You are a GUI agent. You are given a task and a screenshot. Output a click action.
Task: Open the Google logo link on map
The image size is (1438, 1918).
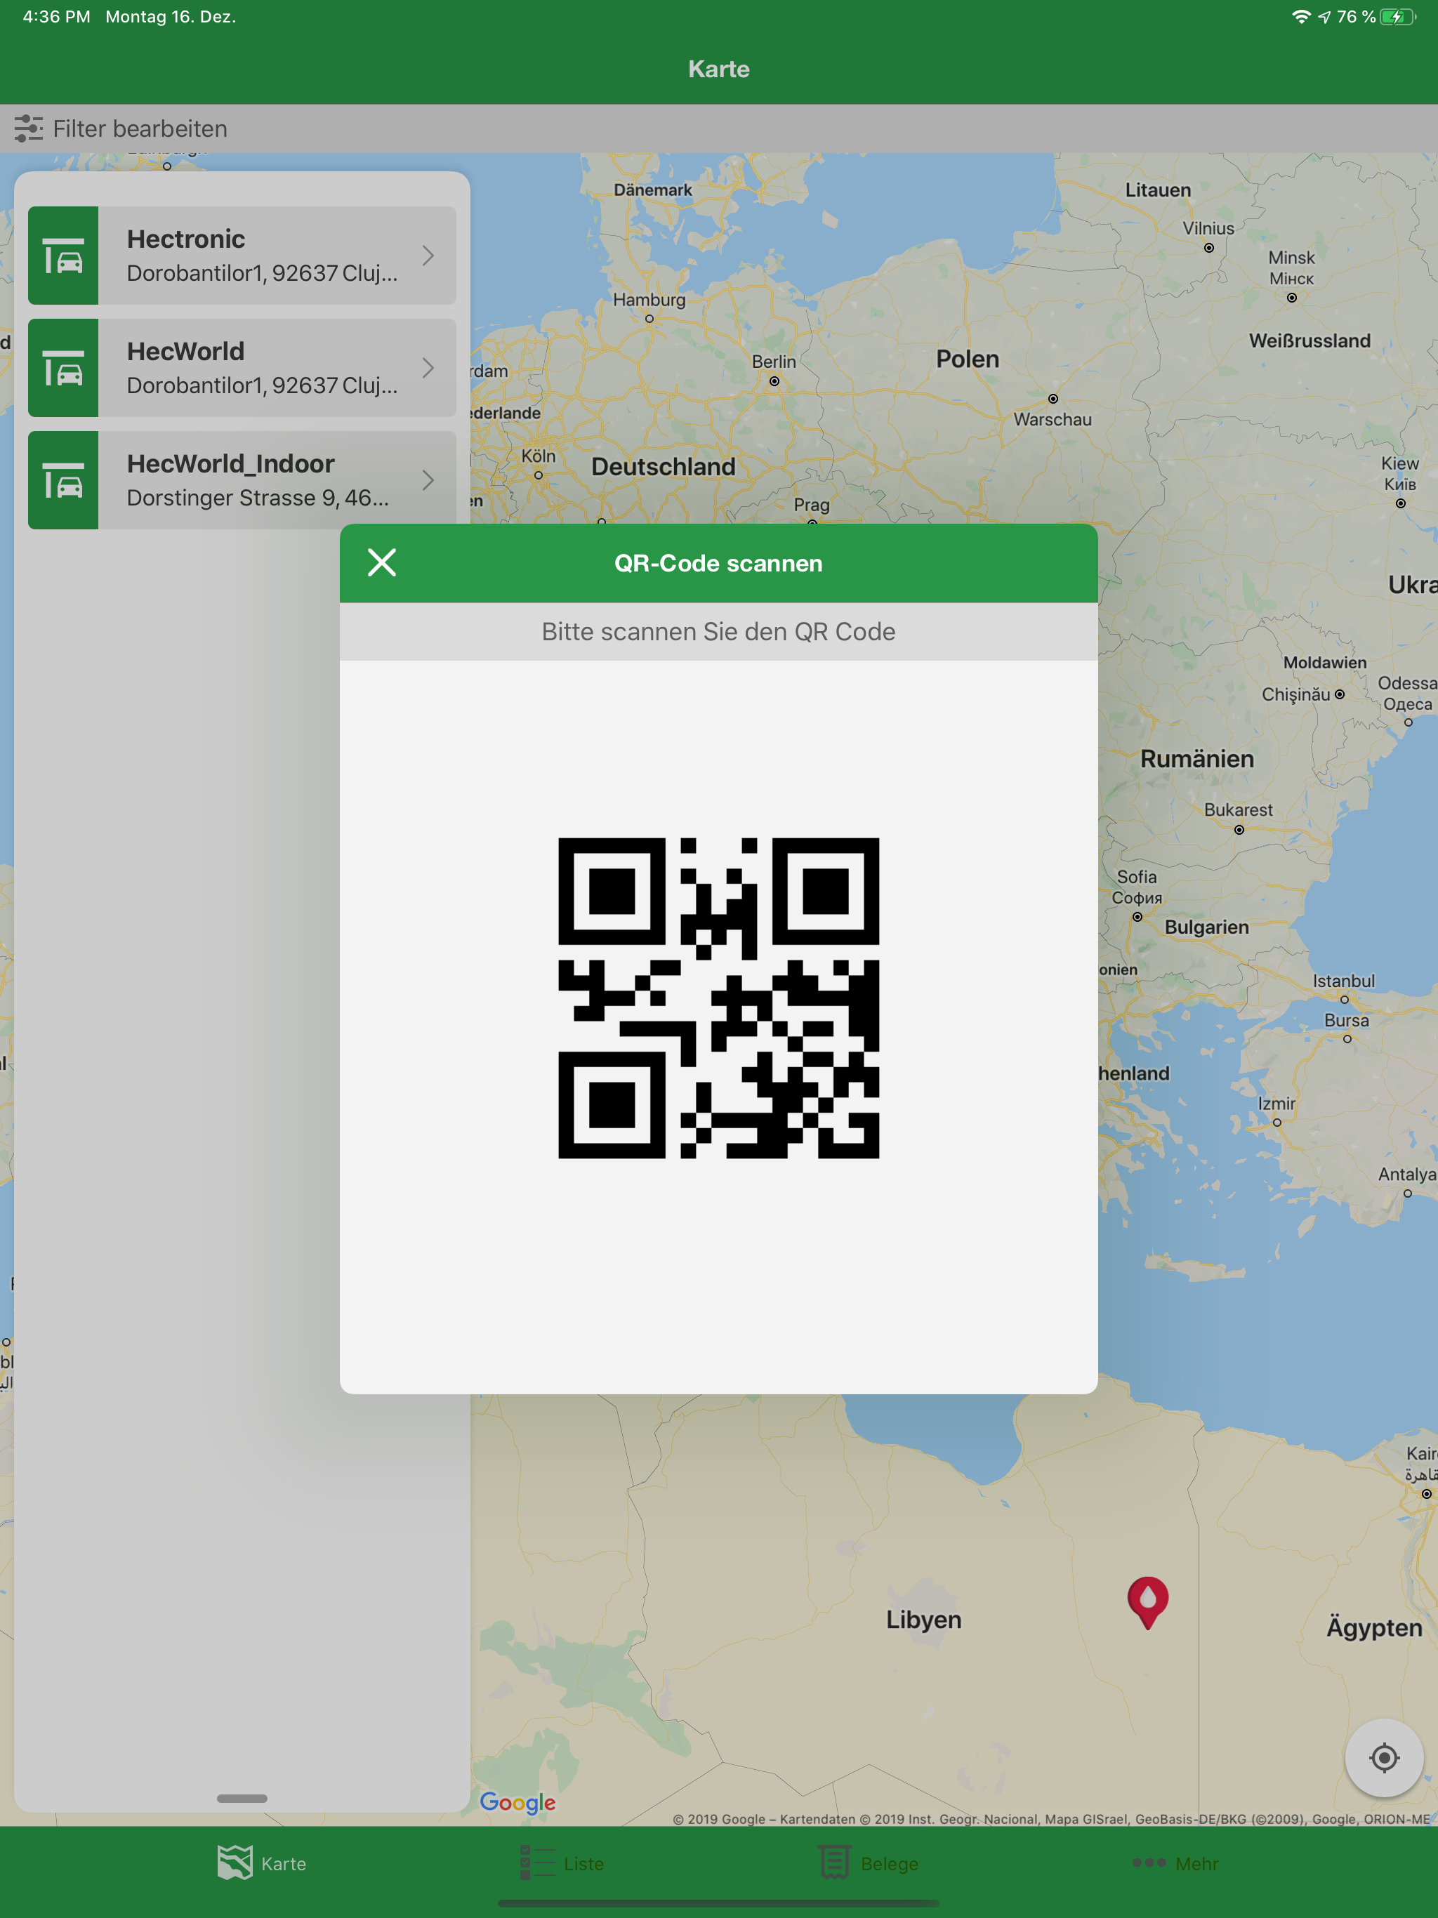517,1803
